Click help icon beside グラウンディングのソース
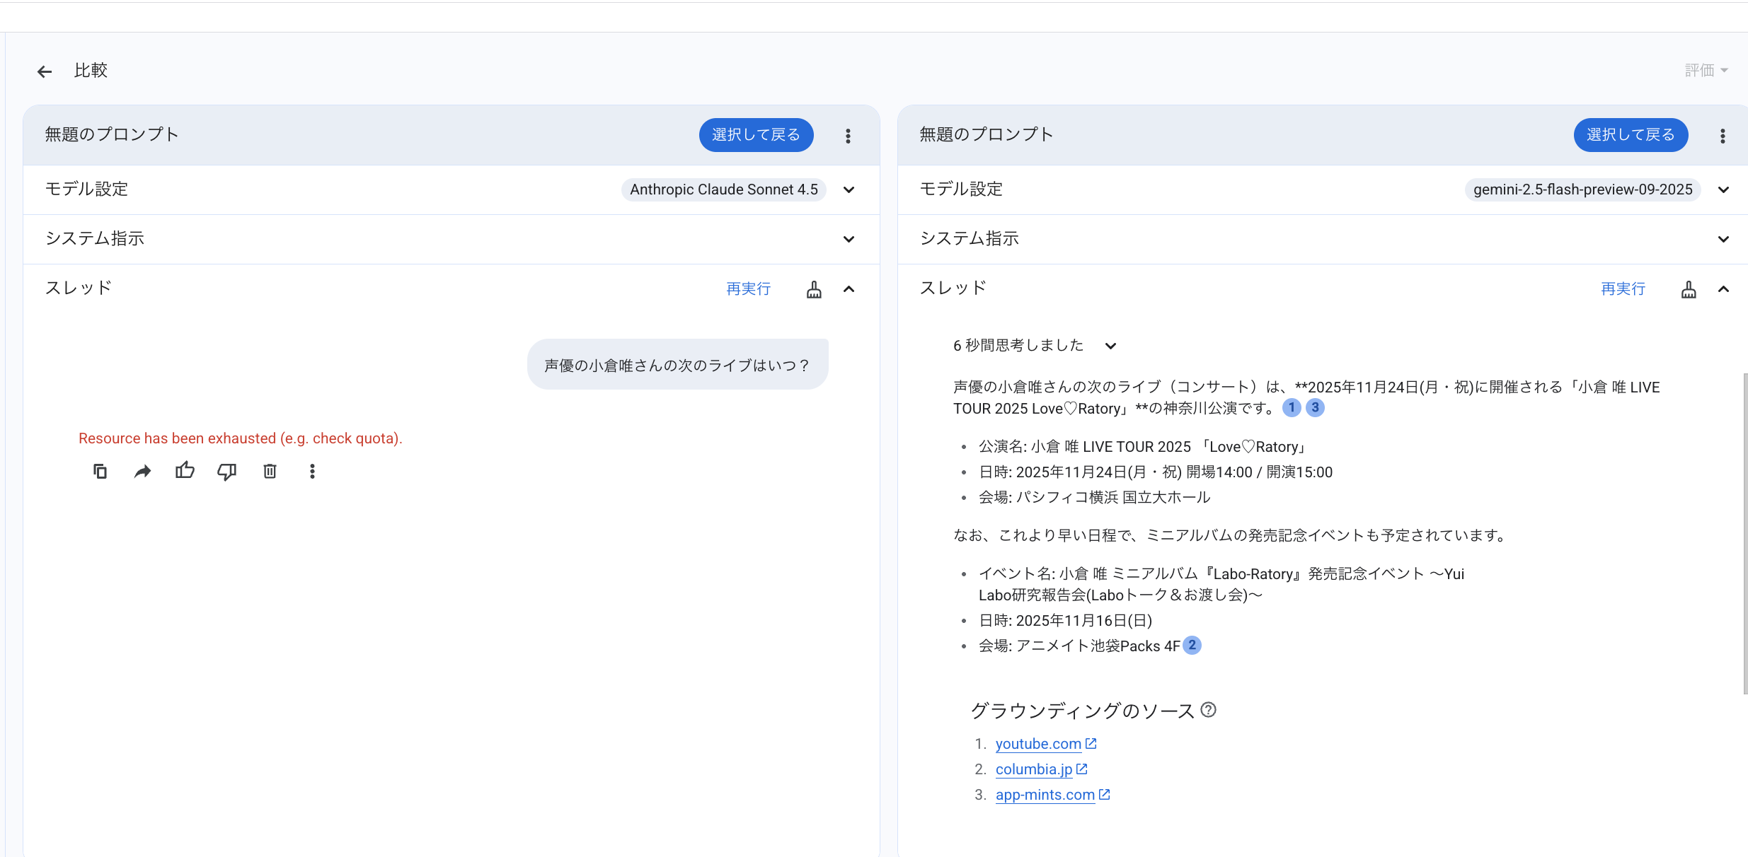Screen dimensions: 1748x857 (x=1209, y=709)
